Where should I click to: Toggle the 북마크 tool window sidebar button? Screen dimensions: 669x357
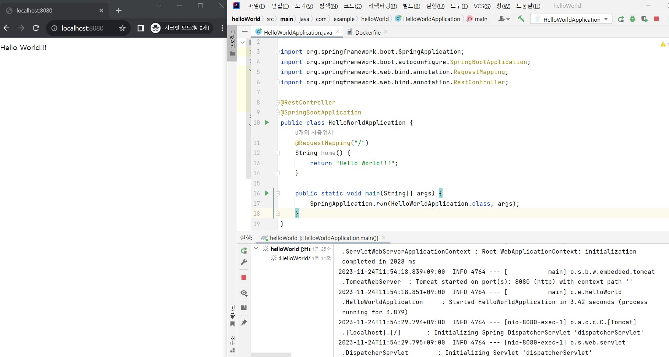pyautogui.click(x=232, y=316)
